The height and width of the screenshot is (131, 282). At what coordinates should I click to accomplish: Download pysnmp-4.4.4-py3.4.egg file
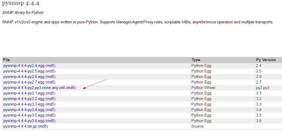pos(24,110)
